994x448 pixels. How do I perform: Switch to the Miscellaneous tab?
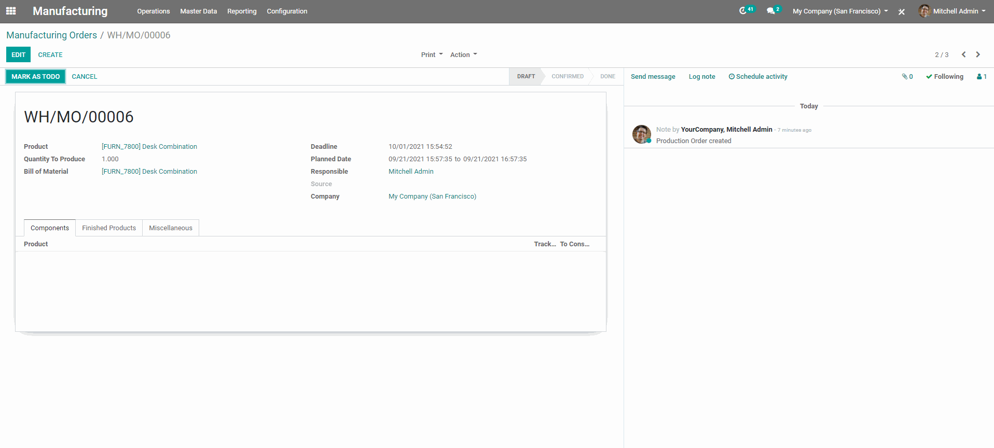(171, 228)
